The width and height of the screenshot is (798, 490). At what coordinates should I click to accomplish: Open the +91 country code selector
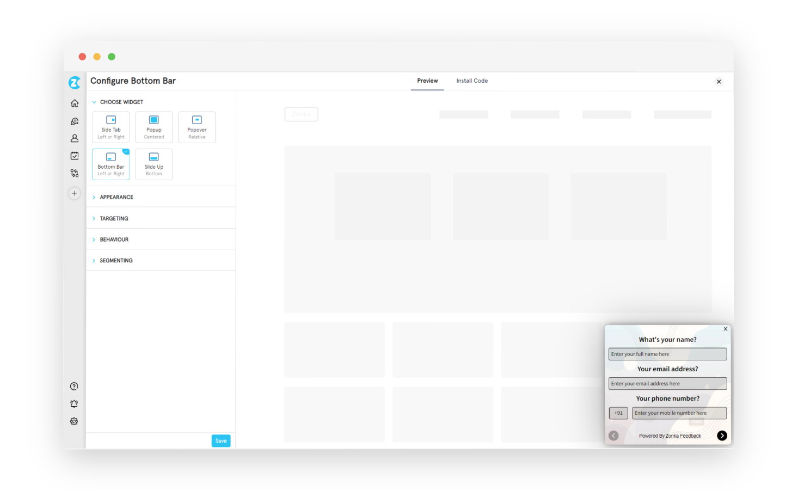click(618, 413)
